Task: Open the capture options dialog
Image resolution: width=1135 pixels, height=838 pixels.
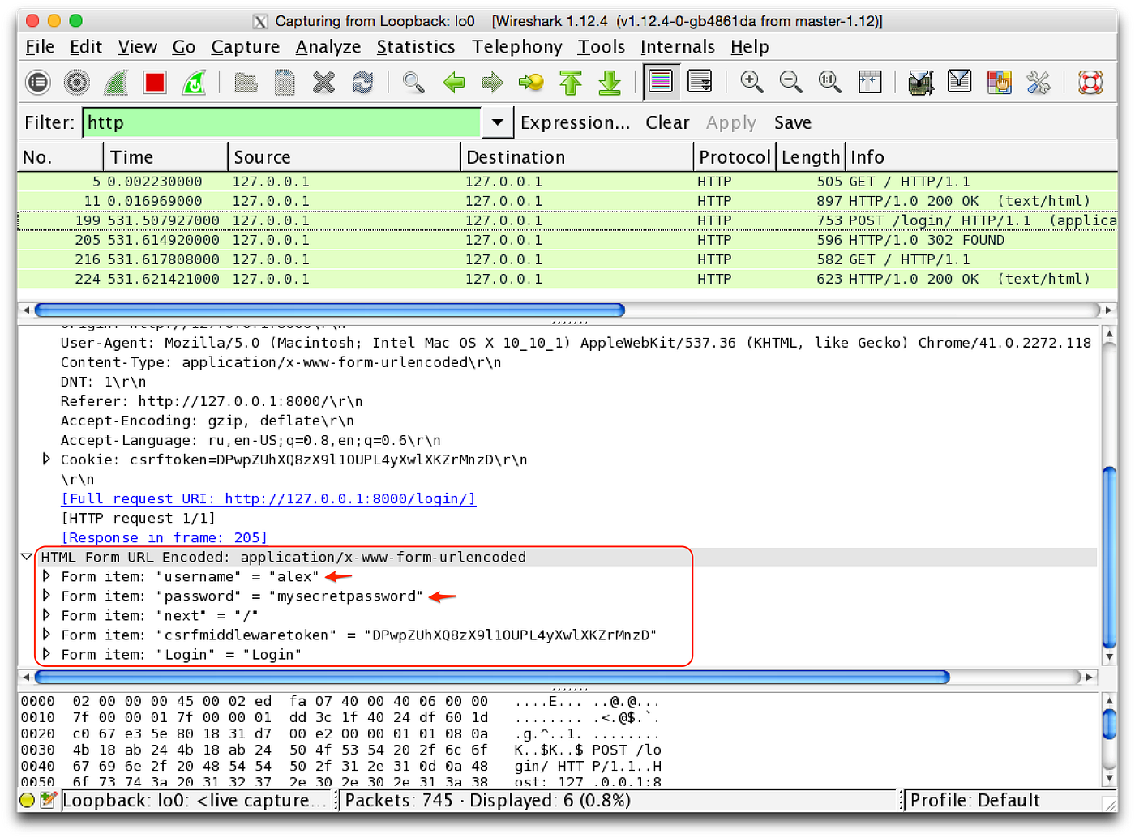Action: [x=76, y=82]
